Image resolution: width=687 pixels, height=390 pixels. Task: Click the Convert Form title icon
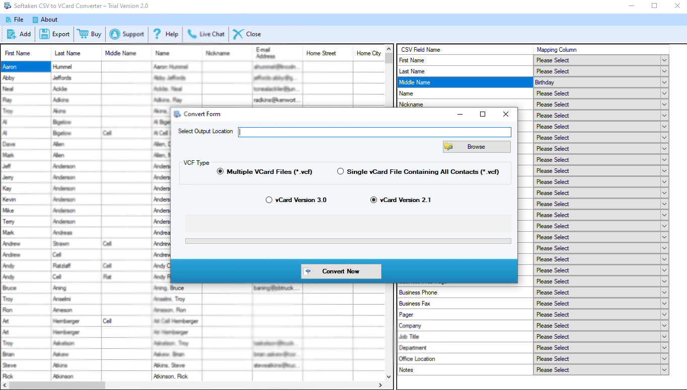tap(177, 114)
